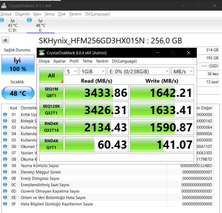This screenshot has width=222, height=213.
Task: Open Profil menu in CrystalDiskMark
Action: coord(74,61)
